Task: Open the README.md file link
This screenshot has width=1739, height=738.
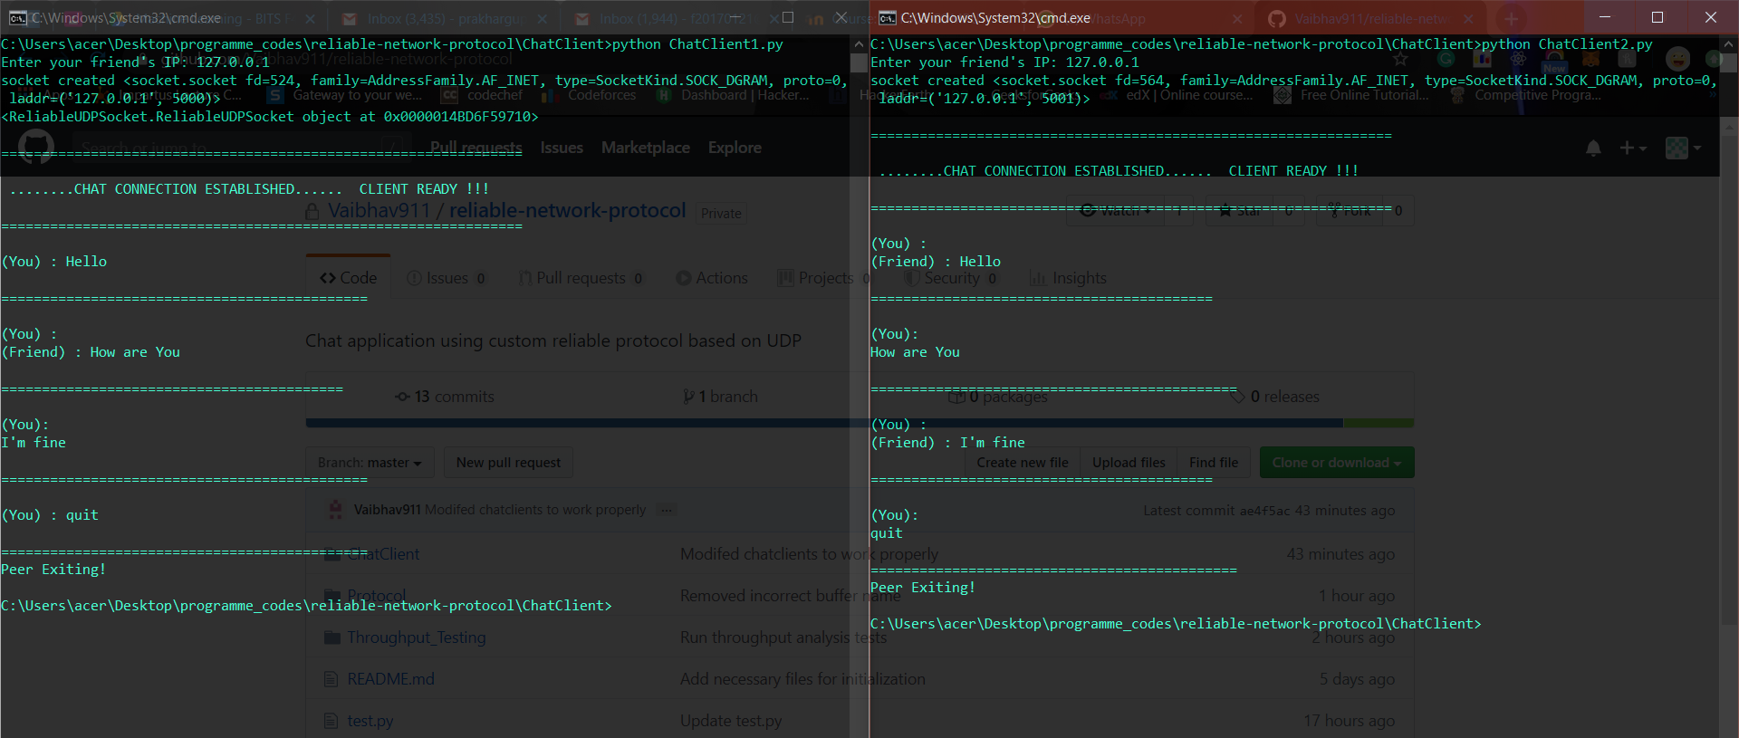Action: click(390, 679)
